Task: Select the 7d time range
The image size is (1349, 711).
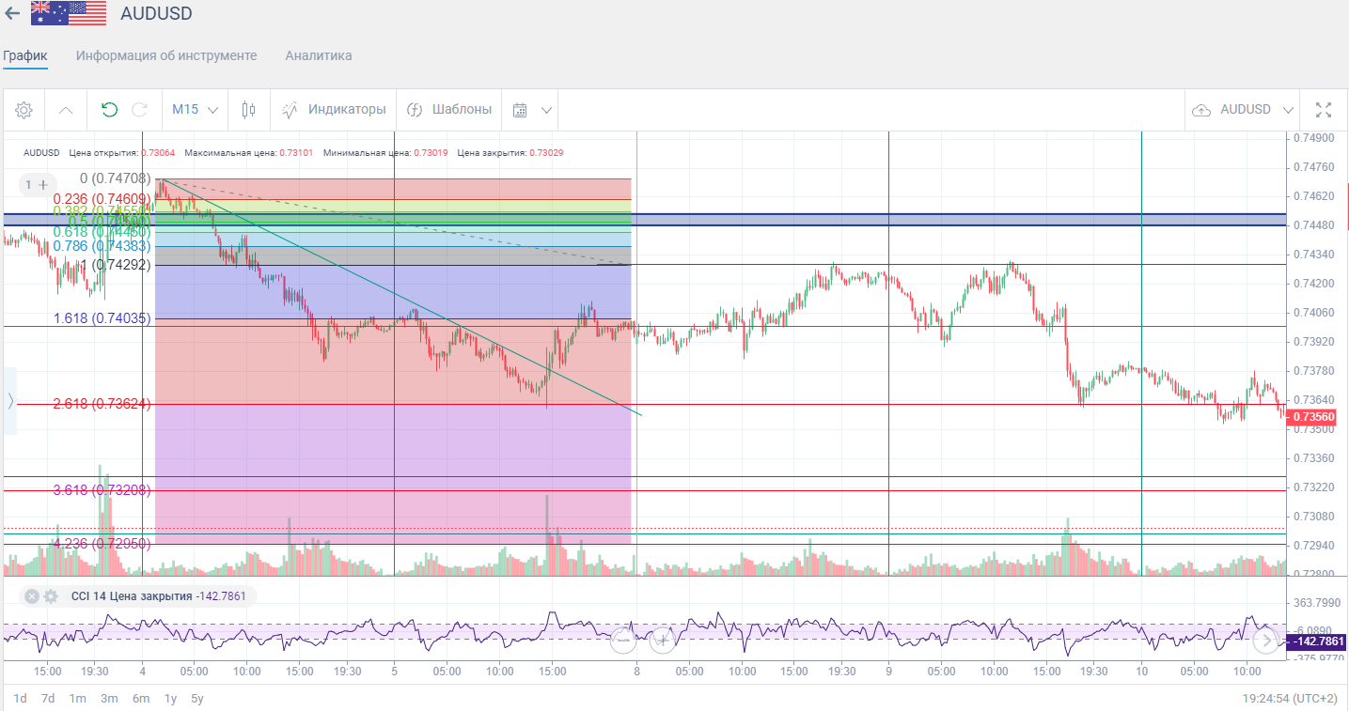Action: click(48, 698)
